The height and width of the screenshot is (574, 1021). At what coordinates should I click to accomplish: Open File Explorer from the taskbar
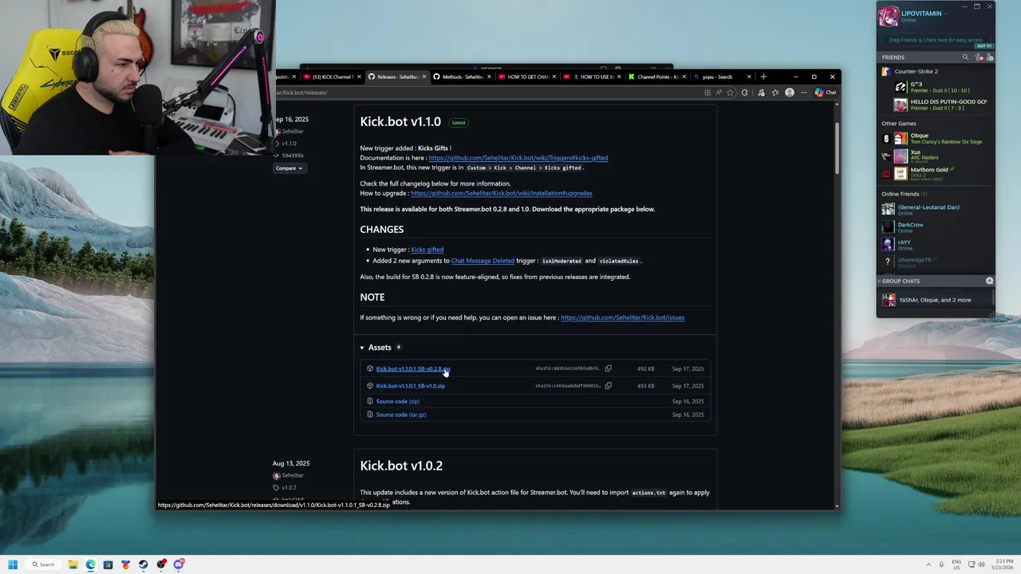[73, 564]
